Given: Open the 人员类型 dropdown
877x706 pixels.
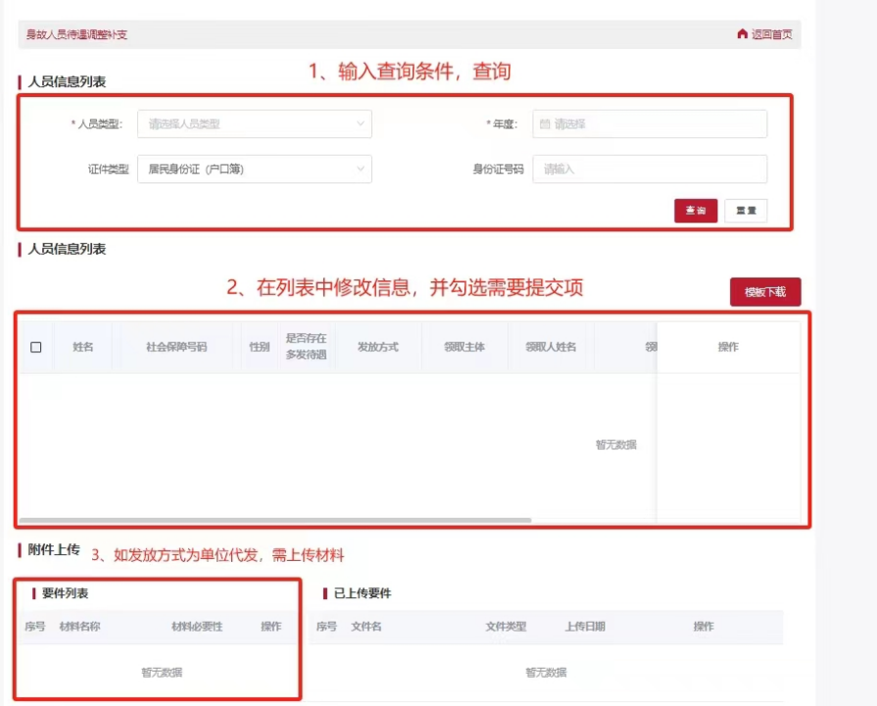Looking at the screenshot, I should 254,125.
